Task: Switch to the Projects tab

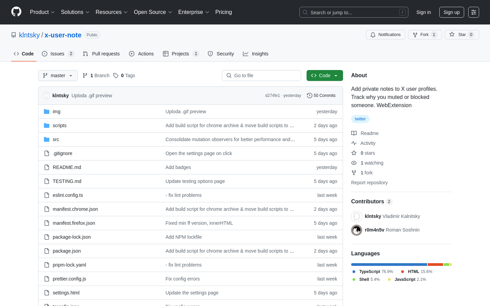Action: coord(181,54)
